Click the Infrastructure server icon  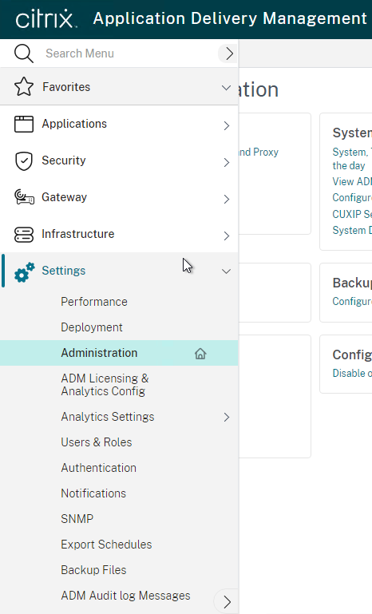point(24,234)
